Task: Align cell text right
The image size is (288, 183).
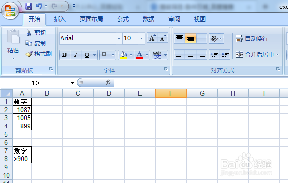Action: click(201, 55)
